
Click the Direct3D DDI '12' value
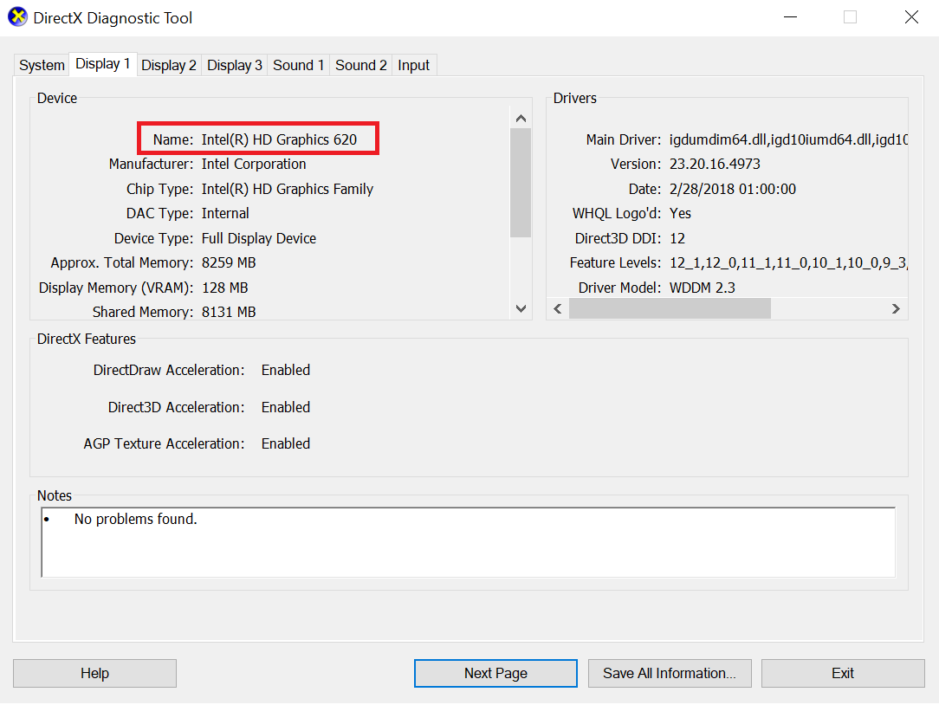pos(677,238)
